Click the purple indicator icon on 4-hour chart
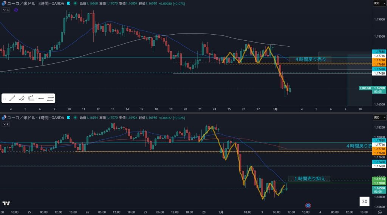387x215 pixels. 16,10
